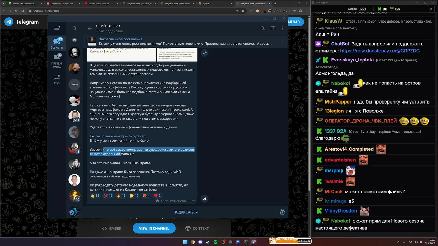Open the channel three-dot options menu
This screenshot has width=438, height=246.
click(x=282, y=28)
